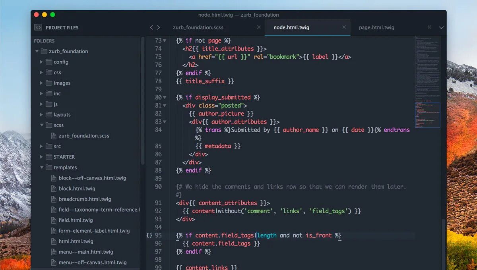This screenshot has width=477, height=270.
Task: Open menu--off-canvas.html.twig file
Action: coord(93,262)
